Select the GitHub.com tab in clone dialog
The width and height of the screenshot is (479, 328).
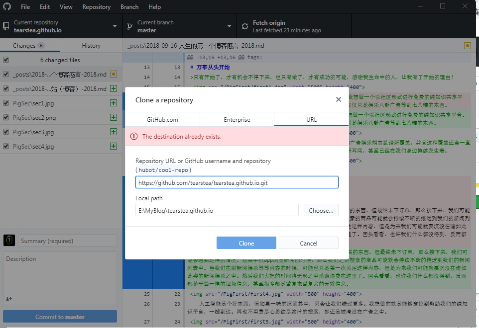[162, 119]
